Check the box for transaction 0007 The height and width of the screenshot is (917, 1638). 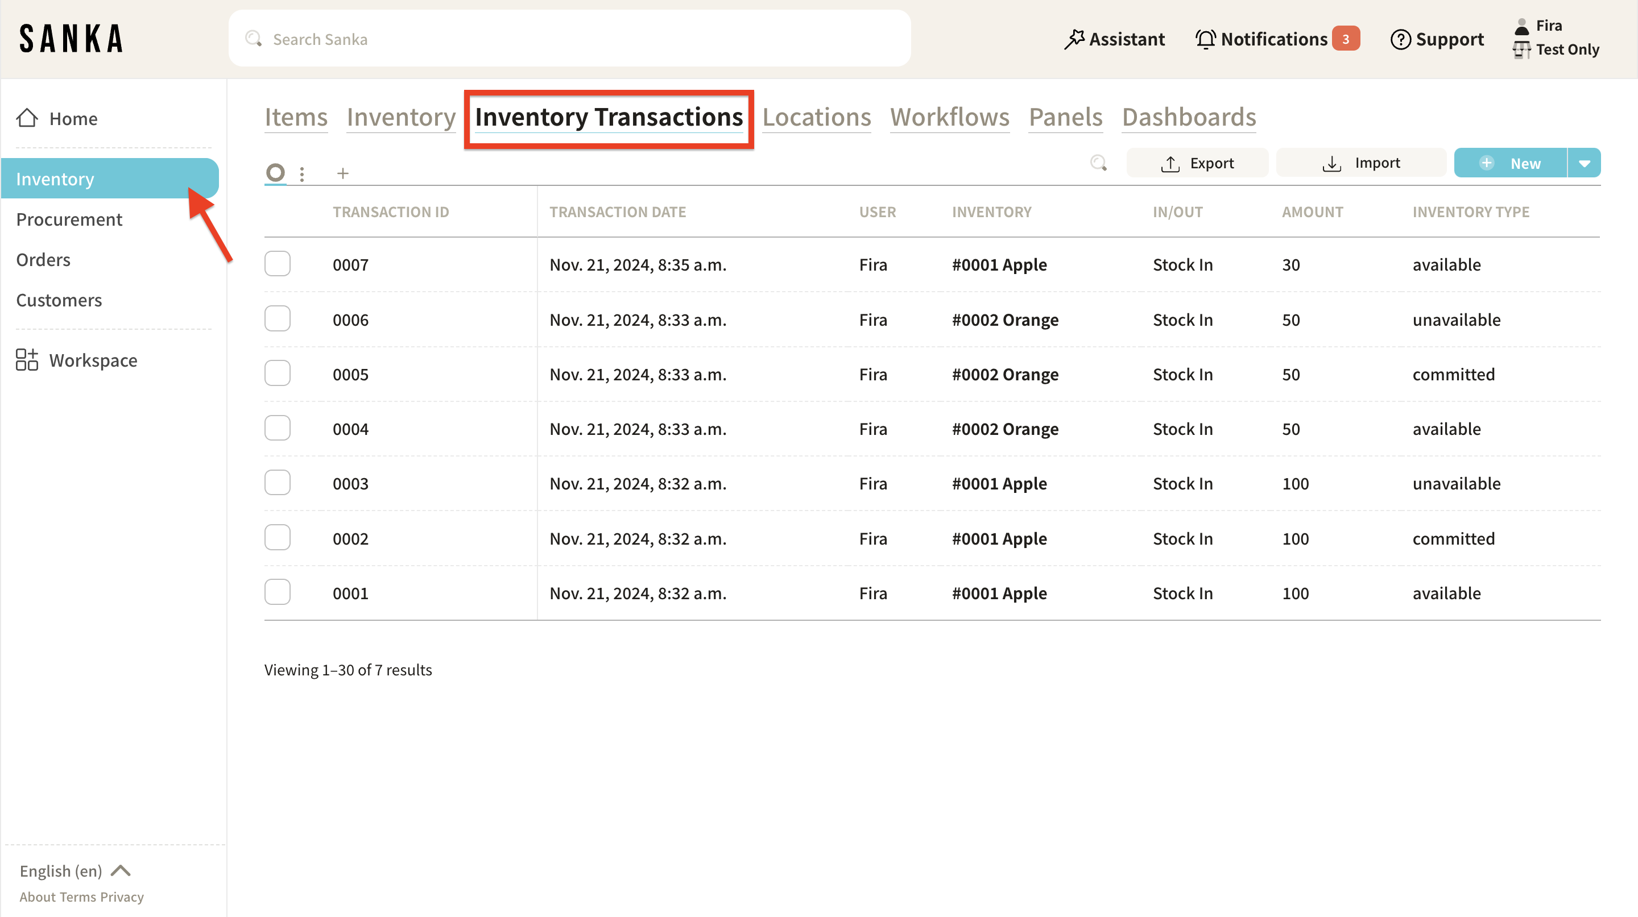click(277, 264)
